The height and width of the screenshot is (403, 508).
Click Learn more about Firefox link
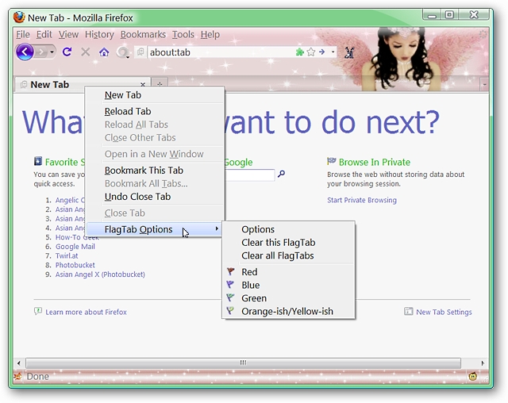(87, 313)
